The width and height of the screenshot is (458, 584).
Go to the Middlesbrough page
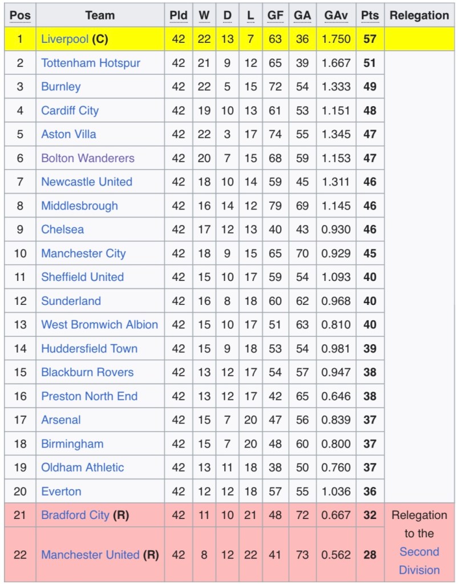(79, 206)
